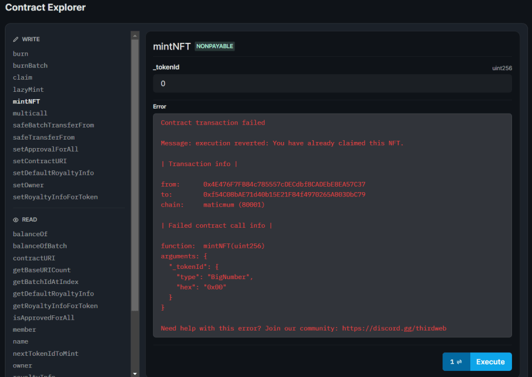This screenshot has width=532, height=377.
Task: Select the burn function
Action: coord(21,54)
